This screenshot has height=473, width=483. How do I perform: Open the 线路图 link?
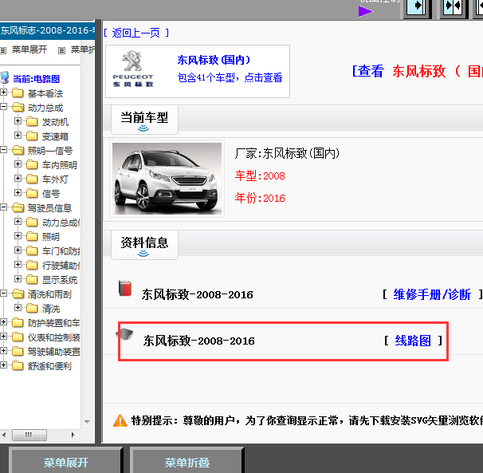[x=413, y=341]
